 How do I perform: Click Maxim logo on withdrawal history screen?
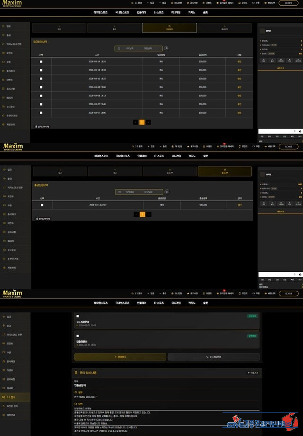point(13,147)
